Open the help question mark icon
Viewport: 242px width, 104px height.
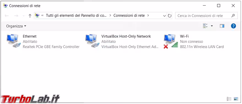click(233, 26)
